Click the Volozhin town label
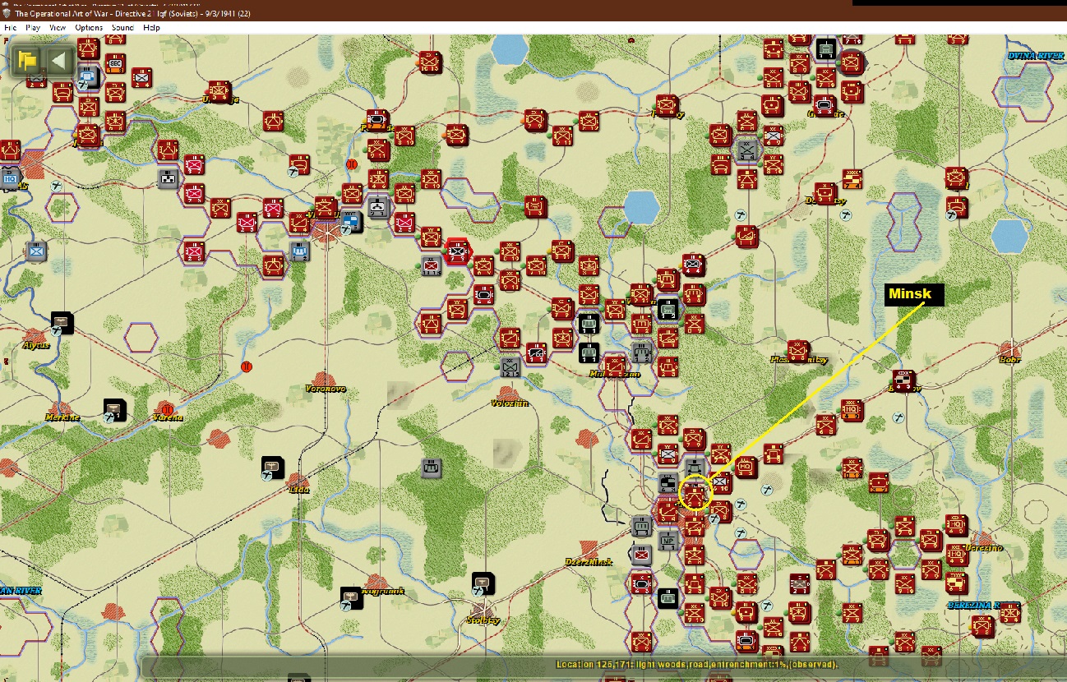The width and height of the screenshot is (1067, 682). tap(509, 403)
